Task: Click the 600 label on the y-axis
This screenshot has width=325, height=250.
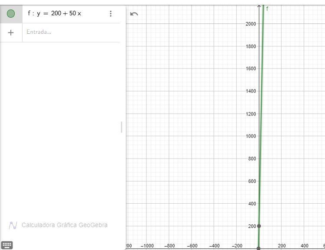Action: tap(252, 181)
